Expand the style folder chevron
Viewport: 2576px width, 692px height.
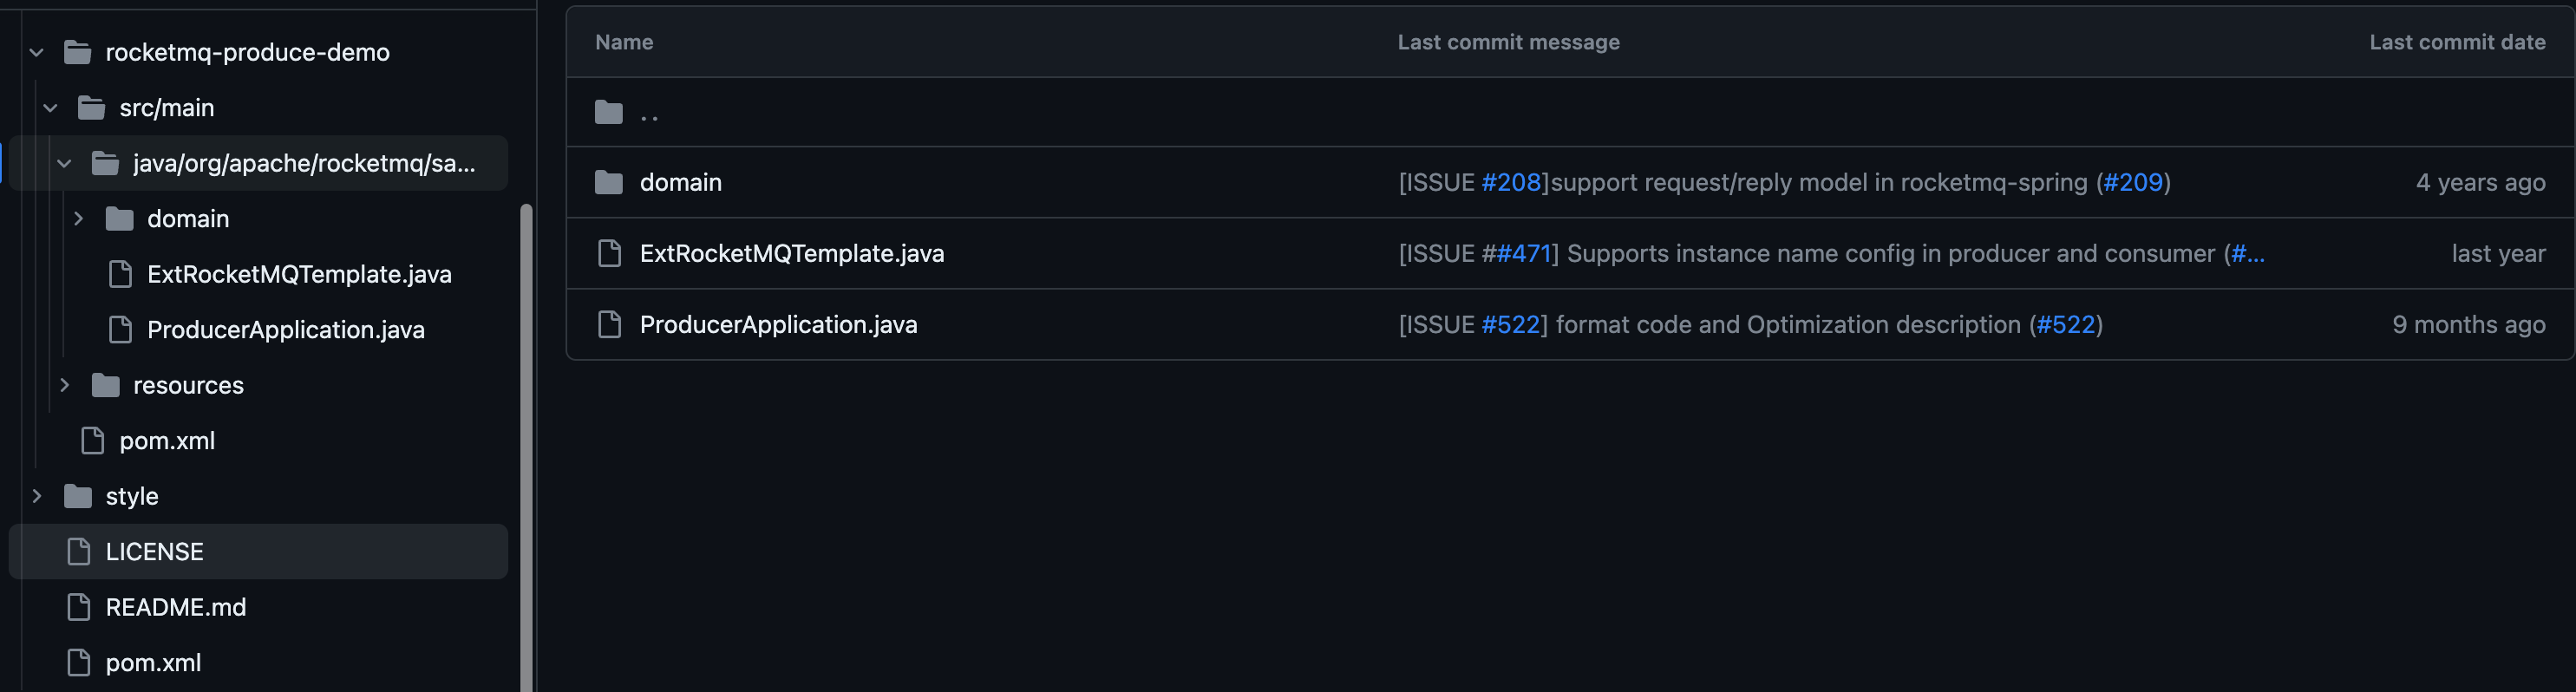click(x=37, y=496)
